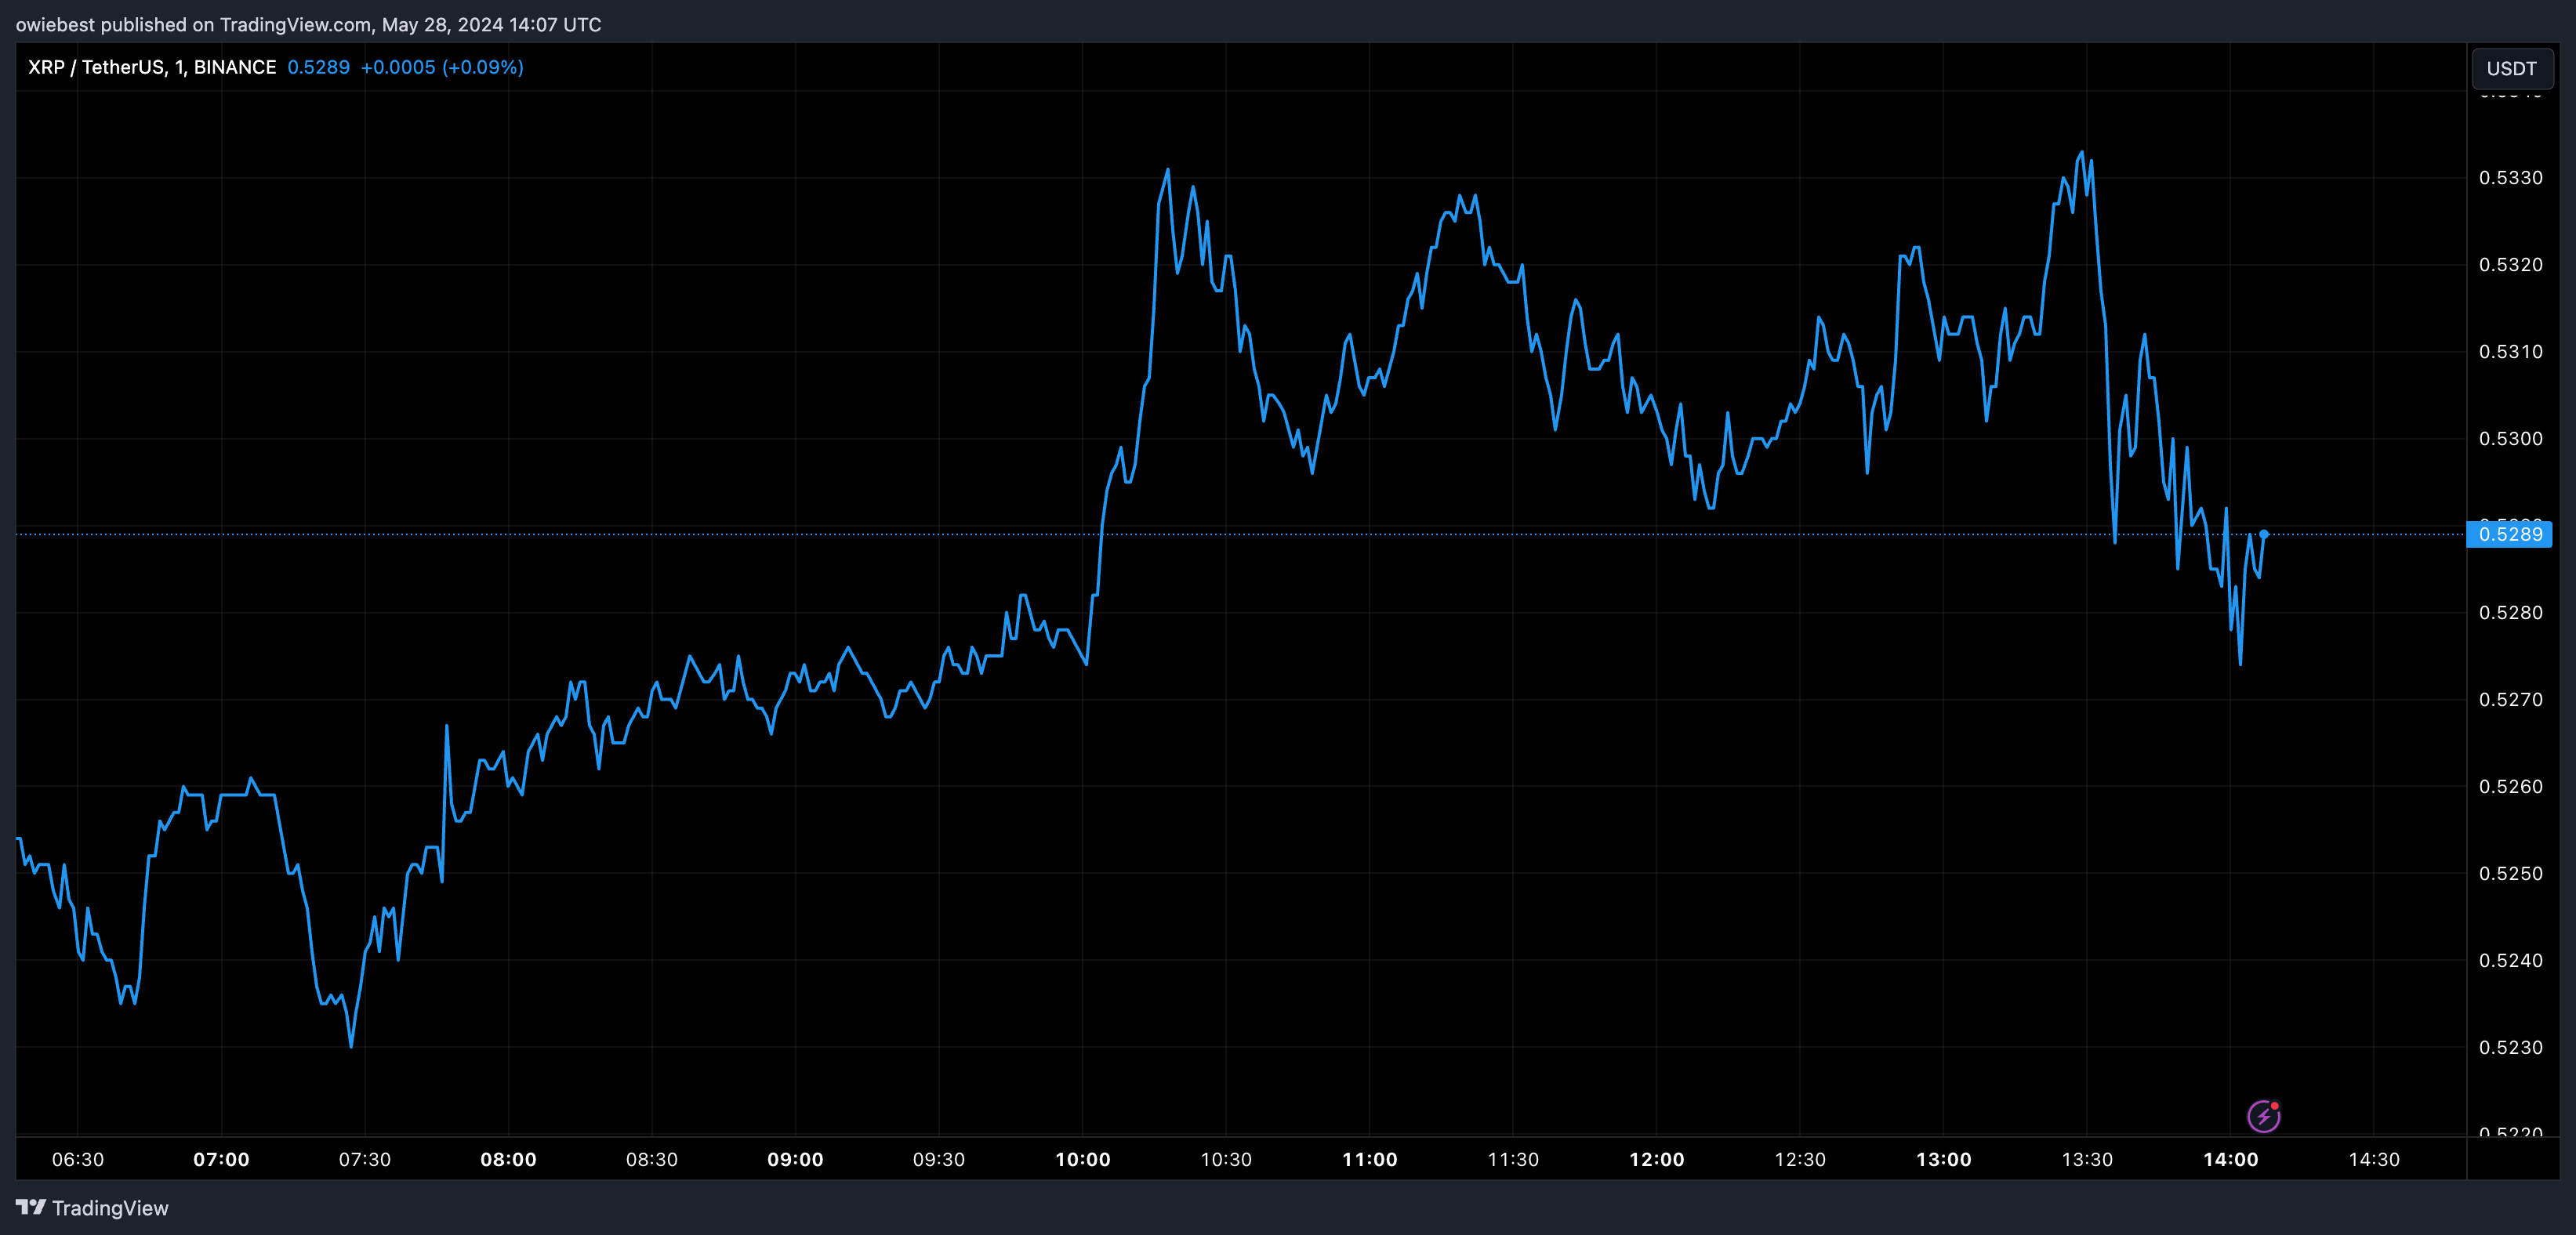2576x1235 pixels.
Task: Click the 0.5330 price axis label
Action: [2510, 178]
